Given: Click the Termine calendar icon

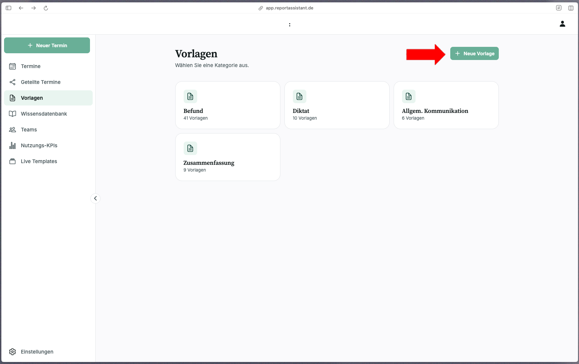Looking at the screenshot, I should pyautogui.click(x=12, y=66).
